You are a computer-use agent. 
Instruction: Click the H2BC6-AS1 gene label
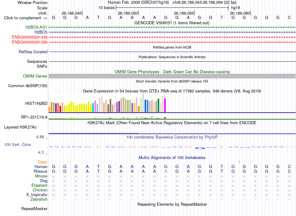36,27
